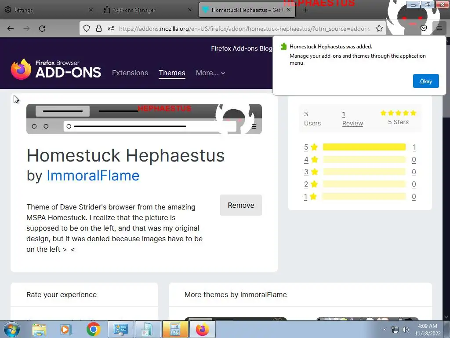Click the Firefox Browser ADD-ONS logo
450x338 pixels.
56,69
